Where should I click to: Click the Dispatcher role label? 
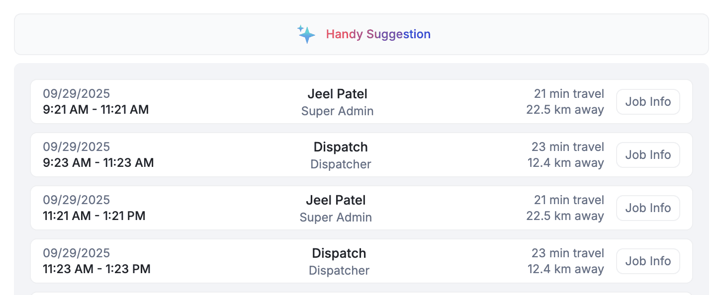point(341,164)
